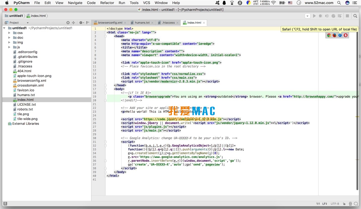
Task: Click the Profile toolbar icon
Action: [333, 16]
